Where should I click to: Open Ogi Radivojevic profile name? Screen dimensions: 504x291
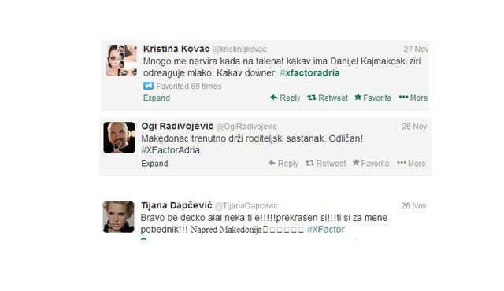point(177,126)
